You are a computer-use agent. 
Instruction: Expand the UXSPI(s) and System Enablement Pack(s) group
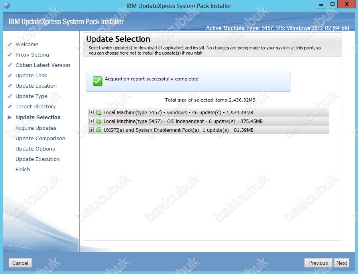click(91, 130)
